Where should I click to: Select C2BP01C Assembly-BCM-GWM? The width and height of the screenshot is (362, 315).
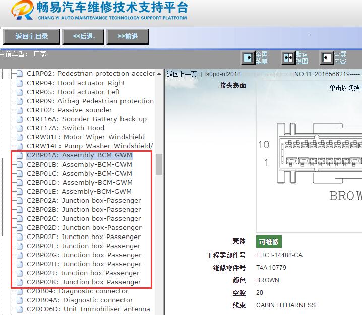click(x=80, y=173)
